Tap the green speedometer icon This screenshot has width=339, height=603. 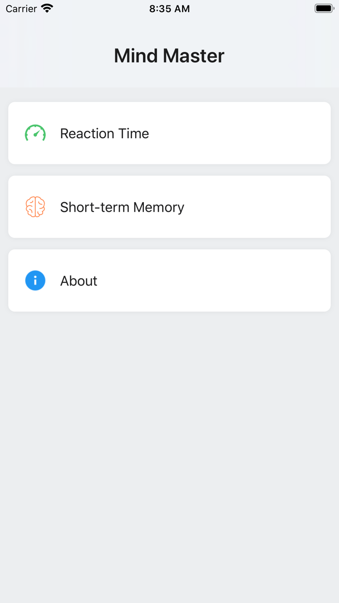pyautogui.click(x=35, y=133)
